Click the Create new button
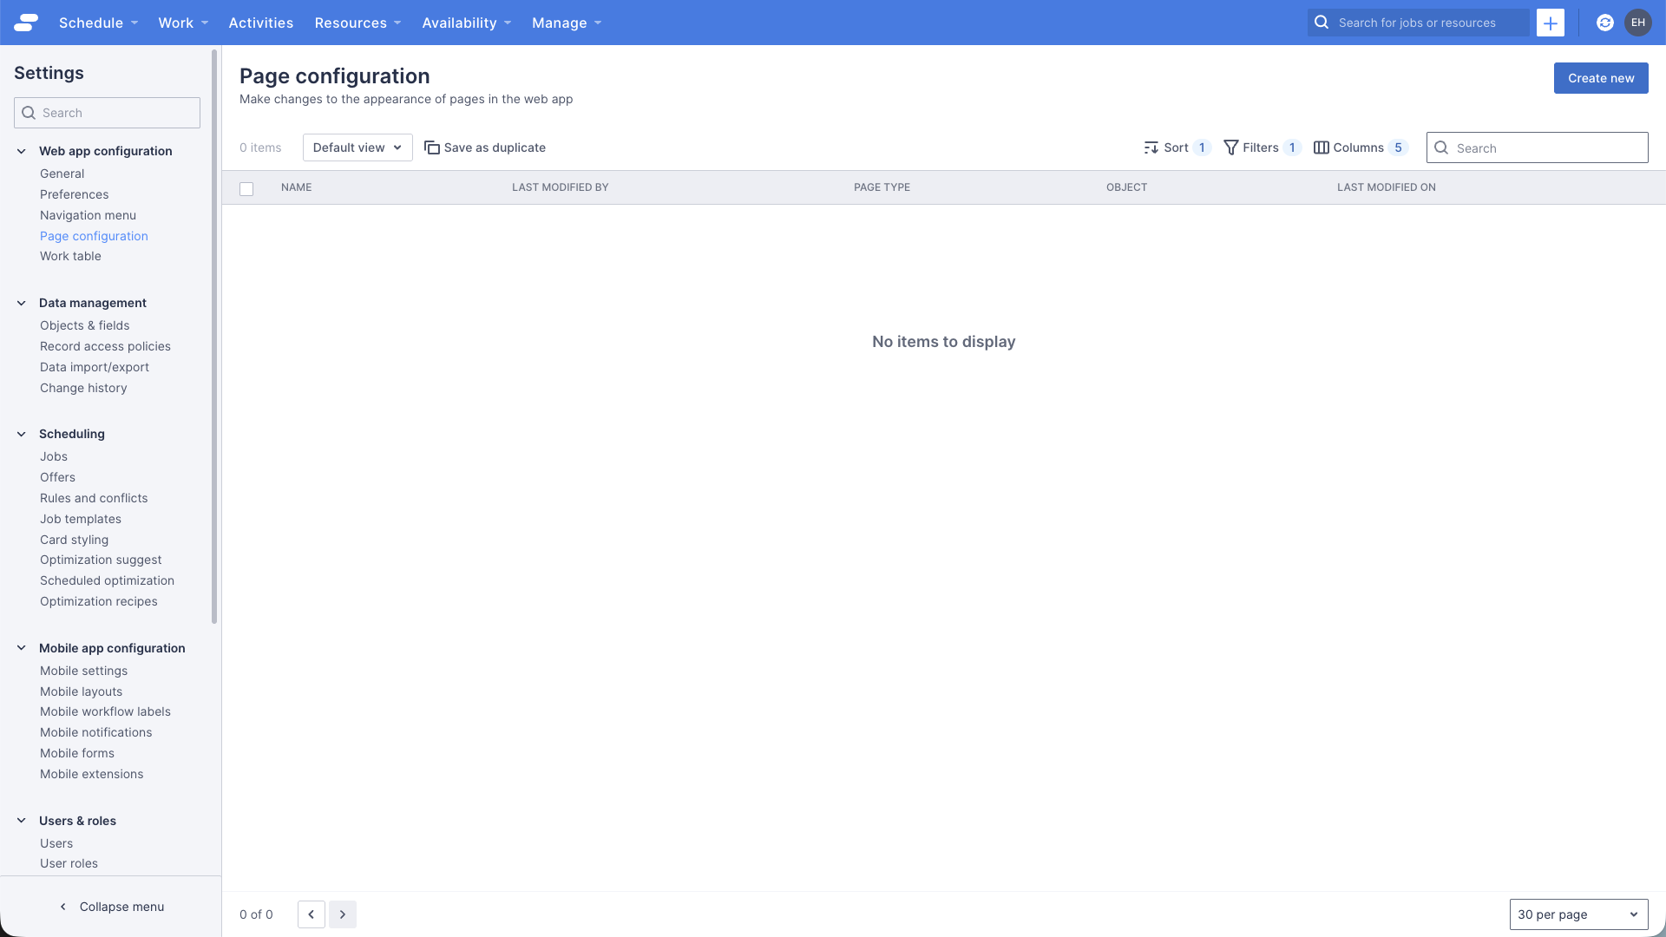Screen dimensions: 1666x937 (x=1601, y=77)
